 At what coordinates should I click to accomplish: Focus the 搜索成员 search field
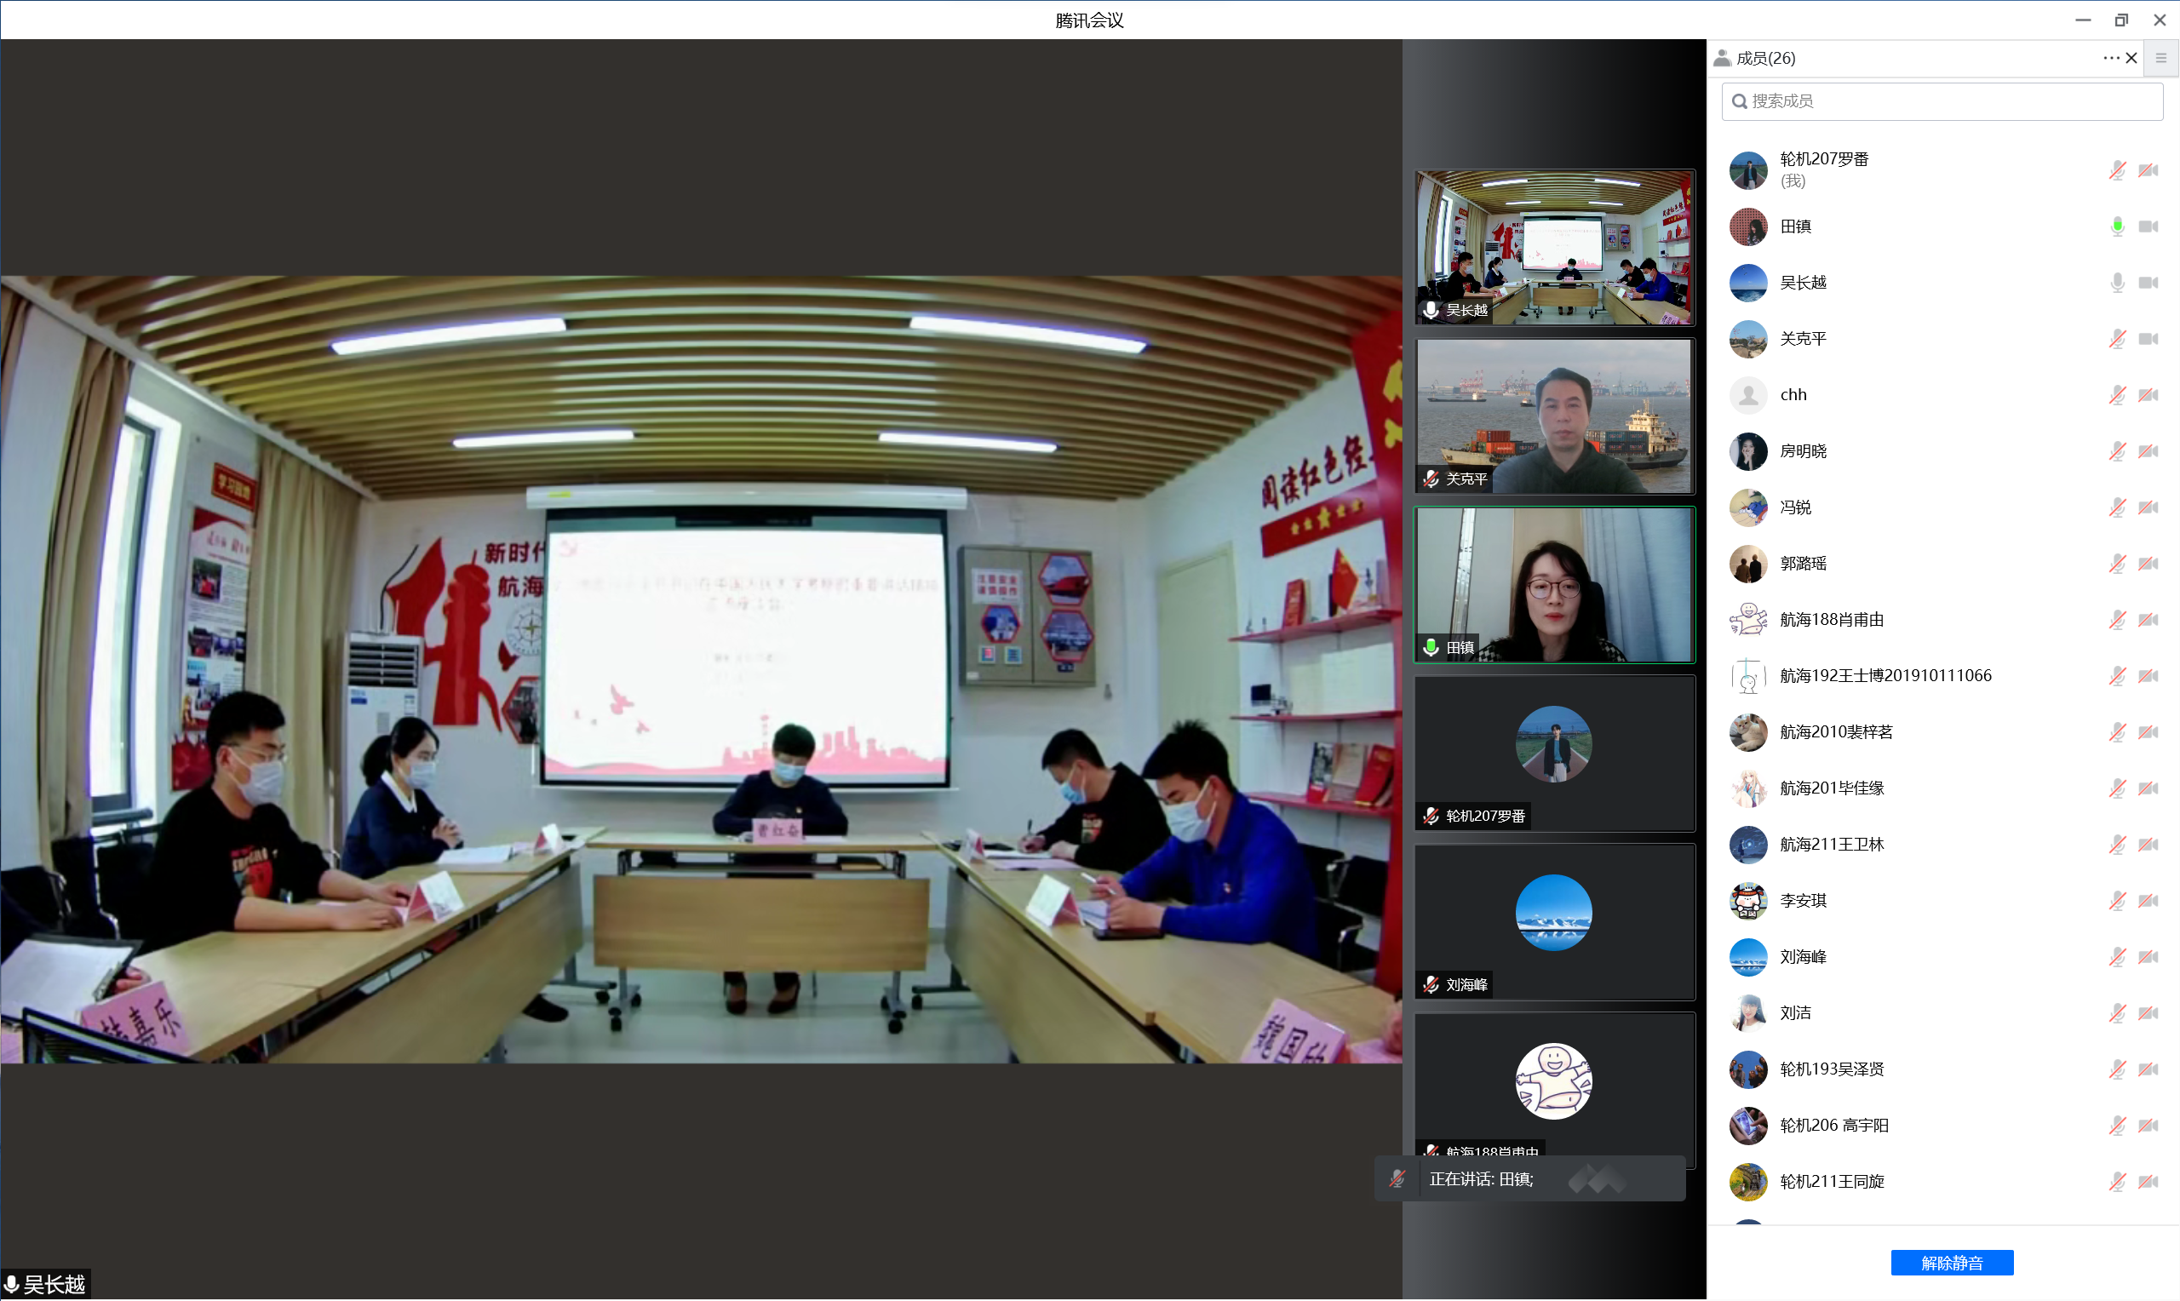(1941, 100)
